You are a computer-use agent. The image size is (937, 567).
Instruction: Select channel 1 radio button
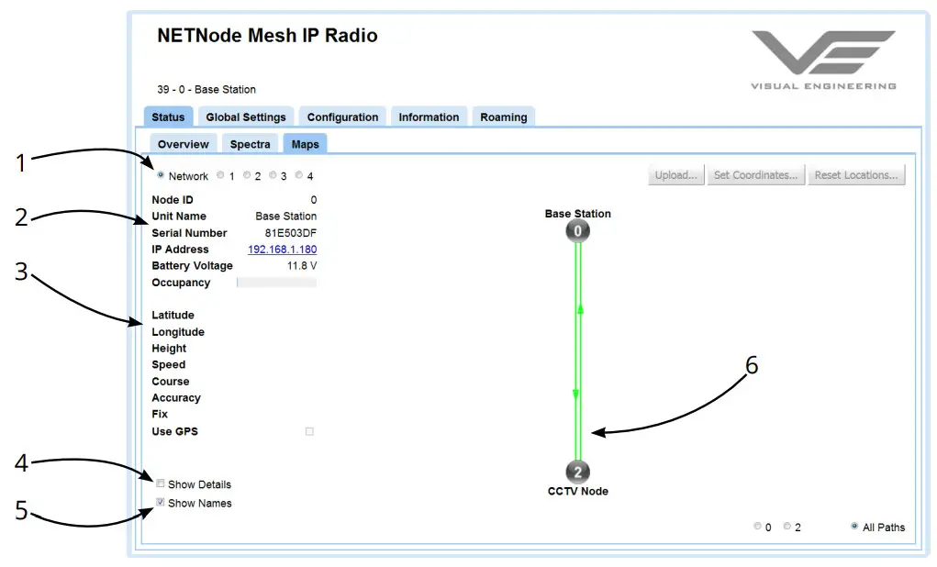pos(220,174)
